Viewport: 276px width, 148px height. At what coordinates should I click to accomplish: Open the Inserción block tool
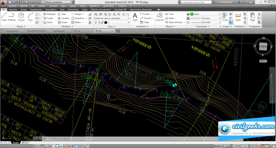coord(159,17)
